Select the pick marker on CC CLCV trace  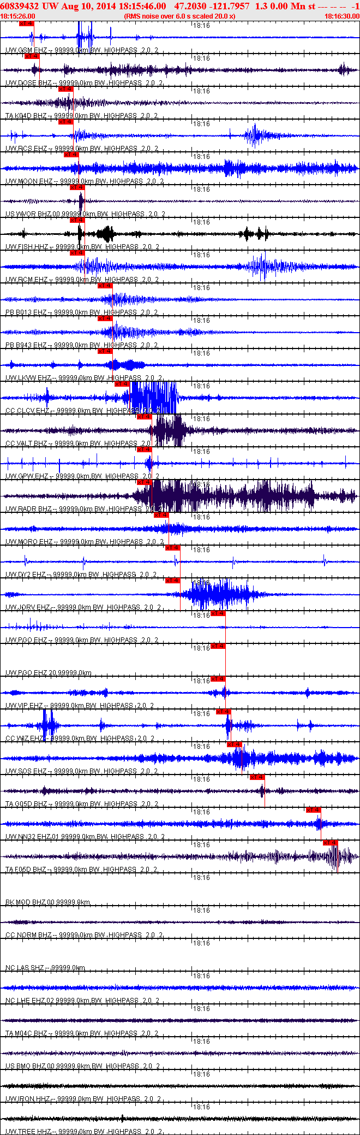(122, 384)
